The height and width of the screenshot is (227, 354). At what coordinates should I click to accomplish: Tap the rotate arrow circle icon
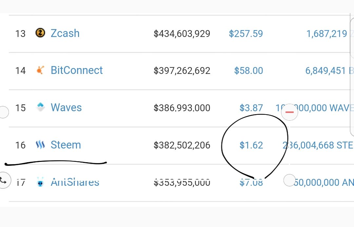pos(4,180)
